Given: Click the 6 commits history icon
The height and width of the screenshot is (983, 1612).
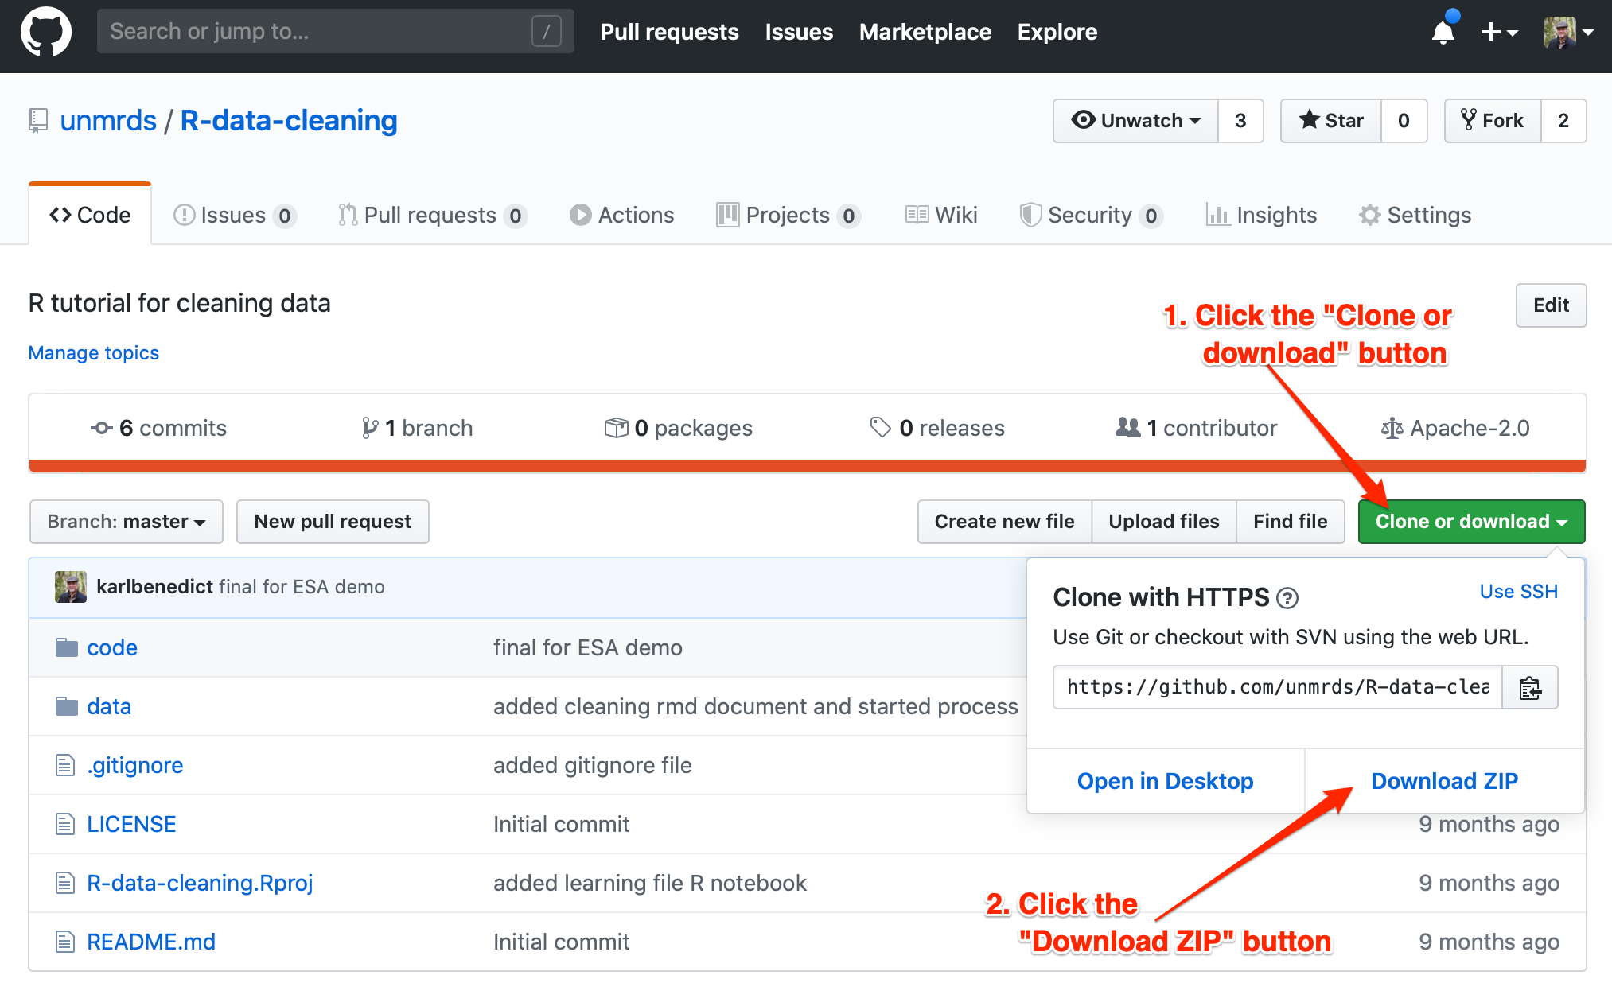Looking at the screenshot, I should pyautogui.click(x=101, y=429).
